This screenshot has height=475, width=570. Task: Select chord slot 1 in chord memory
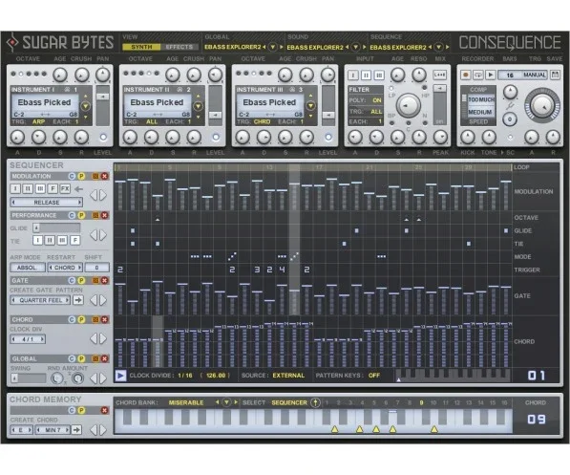327,402
